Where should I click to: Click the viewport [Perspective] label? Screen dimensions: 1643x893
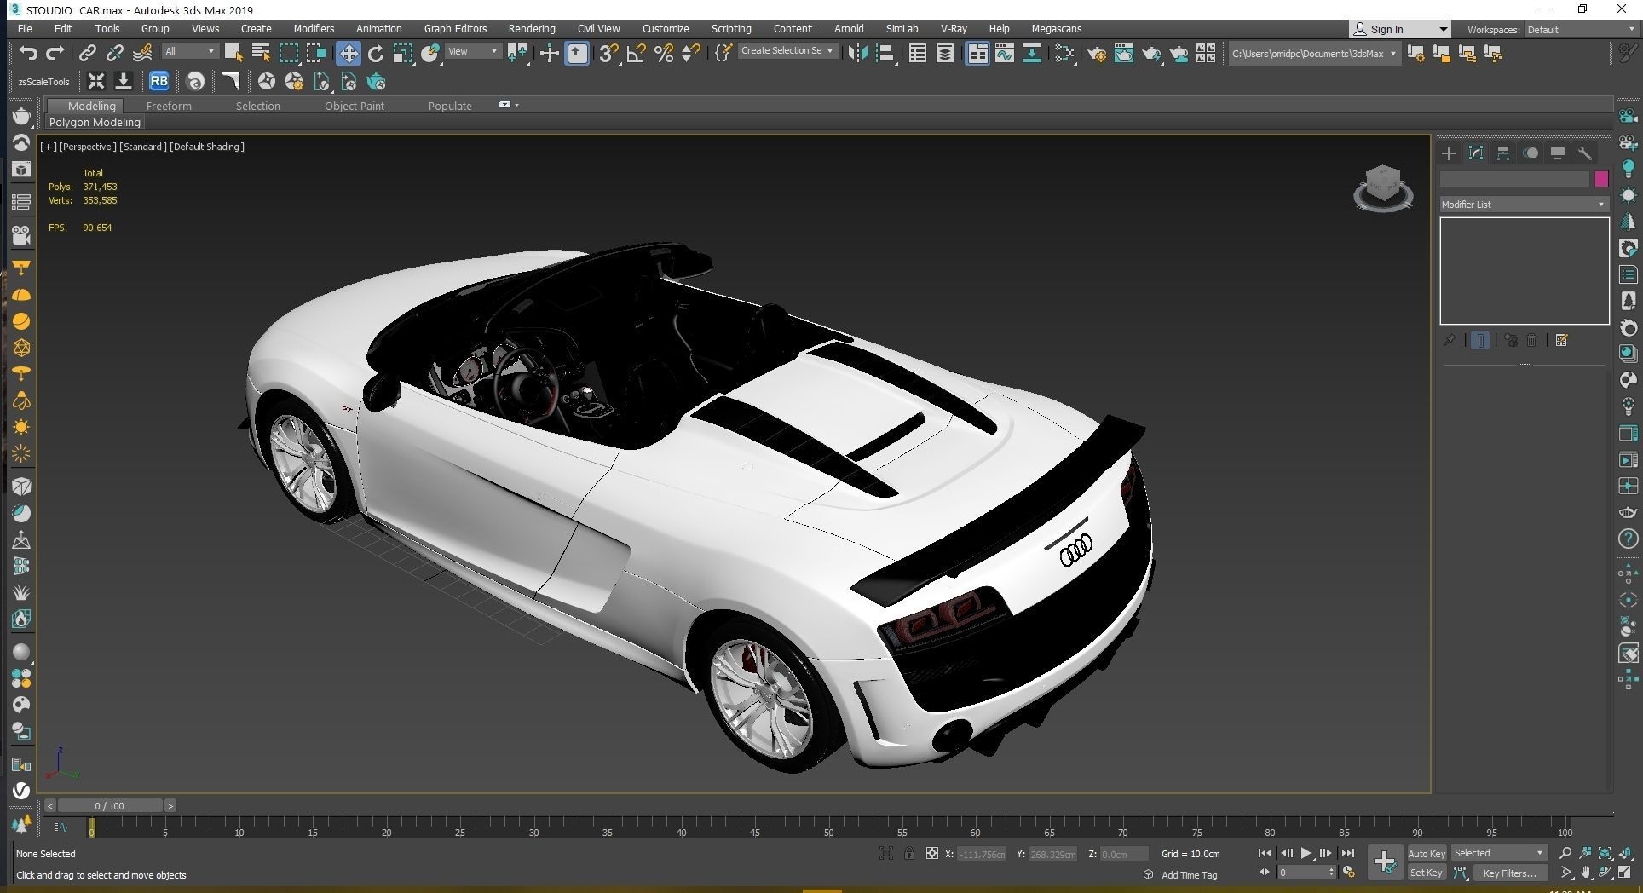88,147
